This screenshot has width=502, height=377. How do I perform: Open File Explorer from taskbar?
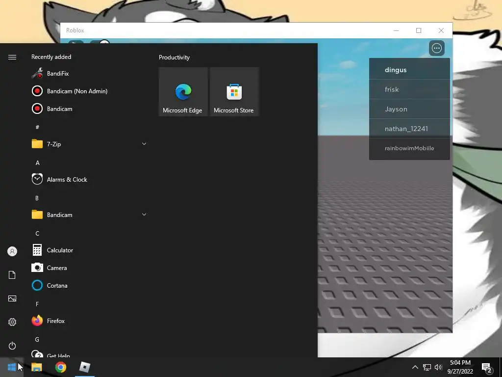(x=36, y=367)
